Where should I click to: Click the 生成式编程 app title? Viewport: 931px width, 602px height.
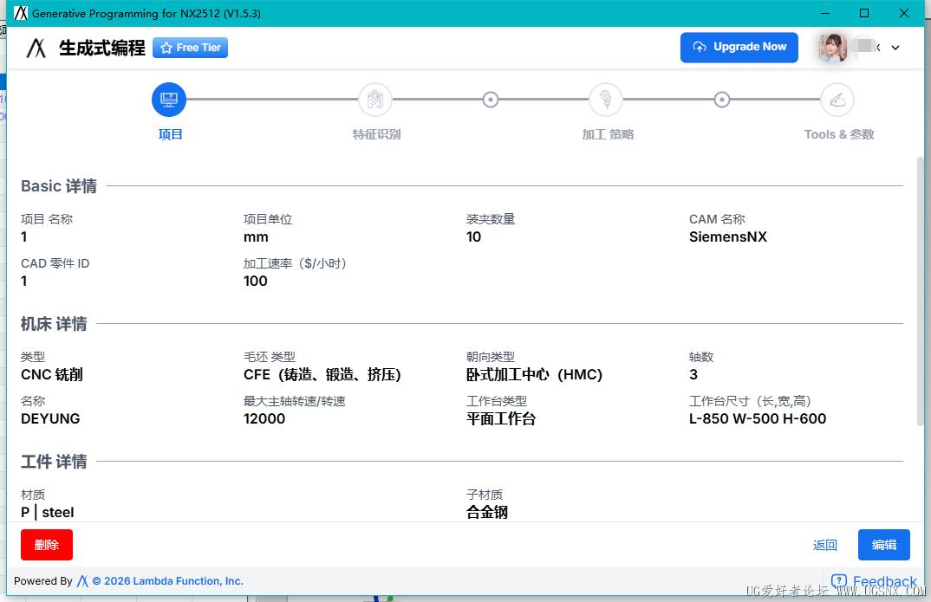point(102,48)
